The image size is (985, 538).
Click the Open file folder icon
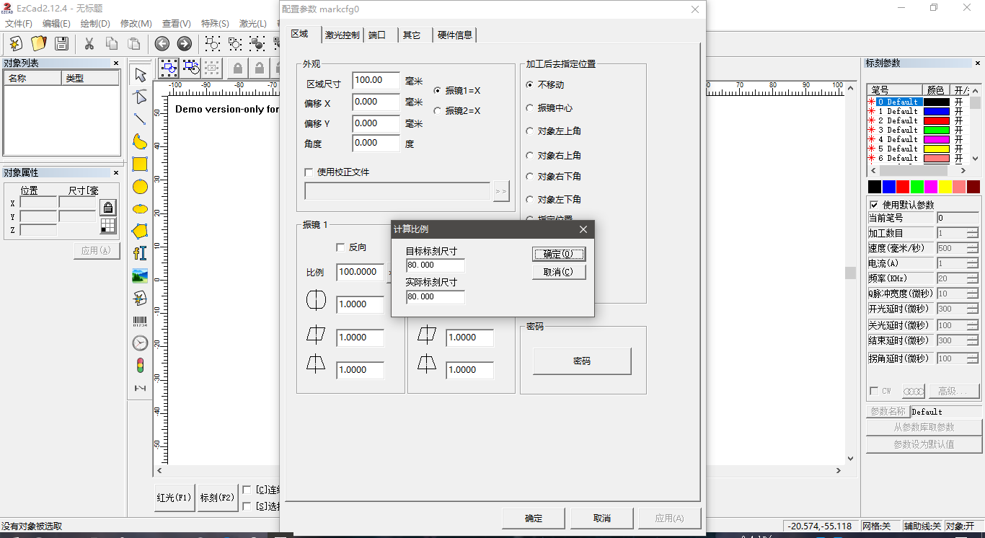38,43
